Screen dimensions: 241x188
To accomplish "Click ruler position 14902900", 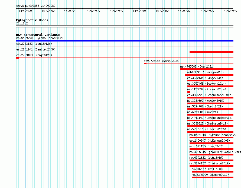I will click(48, 11).
